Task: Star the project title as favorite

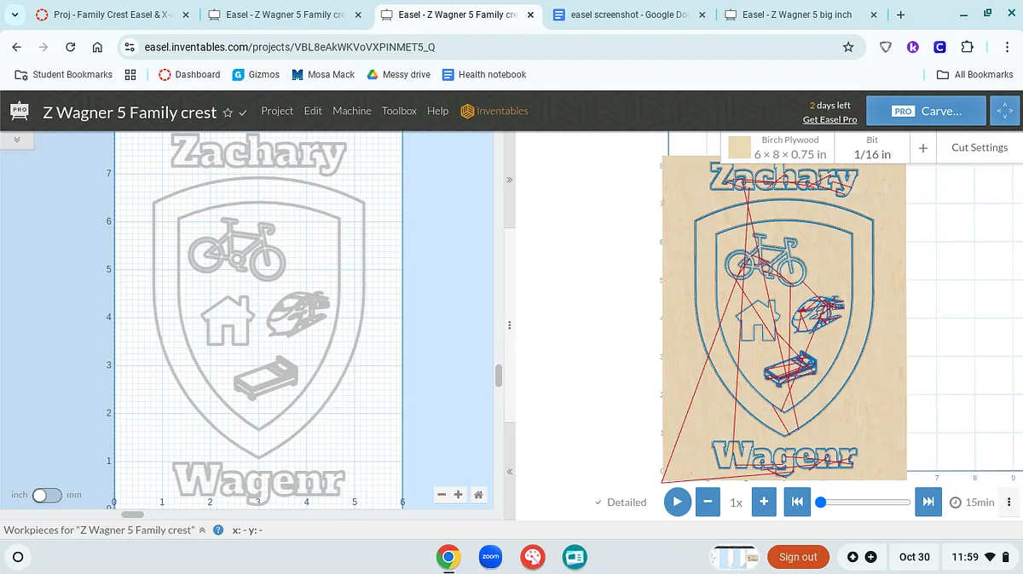Action: click(x=228, y=112)
